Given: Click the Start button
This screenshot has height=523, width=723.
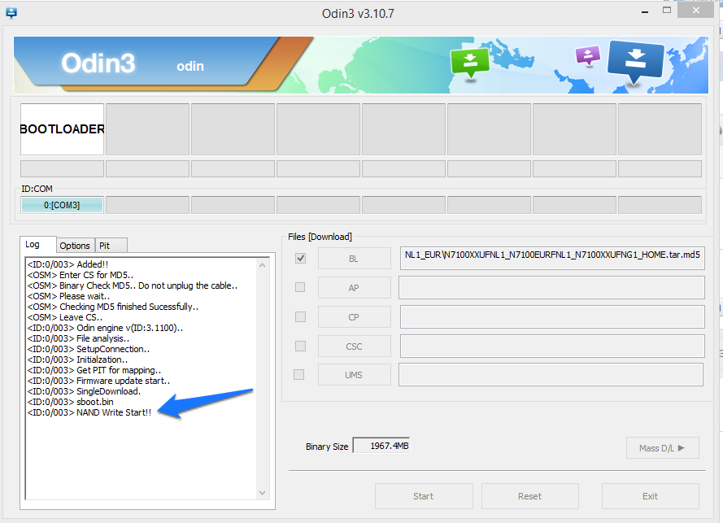Looking at the screenshot, I should click(x=424, y=496).
